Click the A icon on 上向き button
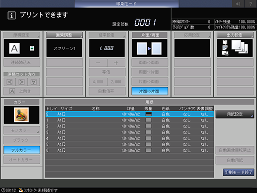The image size is (257, 193). (x=12, y=91)
